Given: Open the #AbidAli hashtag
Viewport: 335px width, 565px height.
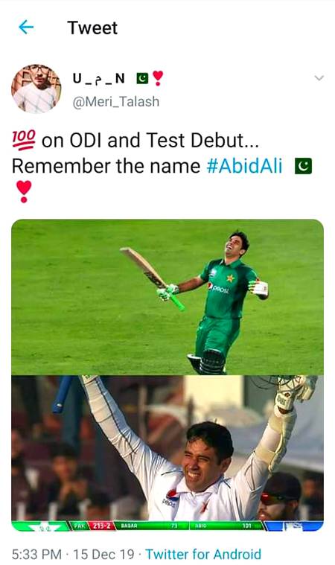Looking at the screenshot, I should [x=245, y=166].
